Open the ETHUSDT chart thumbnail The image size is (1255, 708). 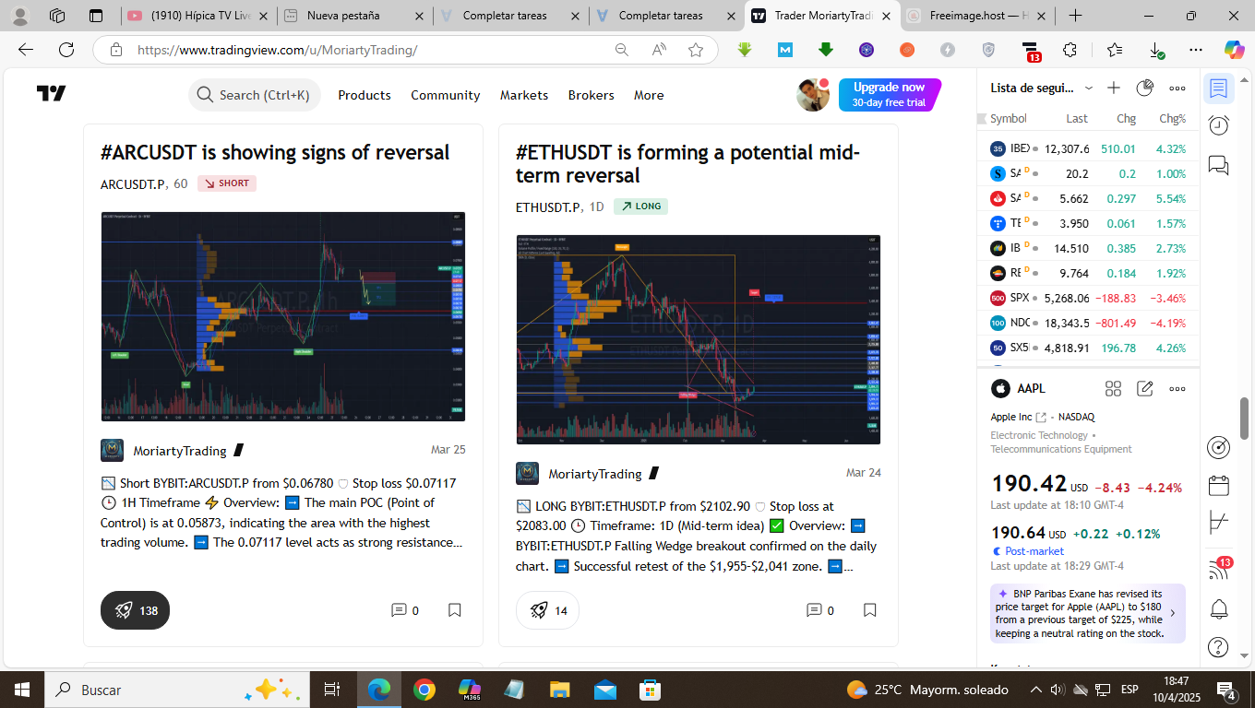(698, 339)
